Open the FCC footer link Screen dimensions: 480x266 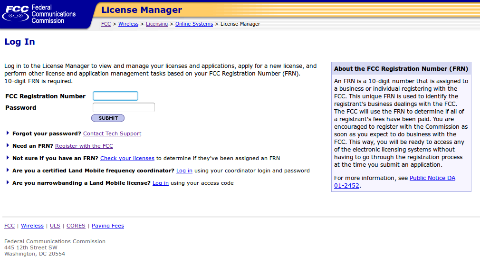[10, 226]
